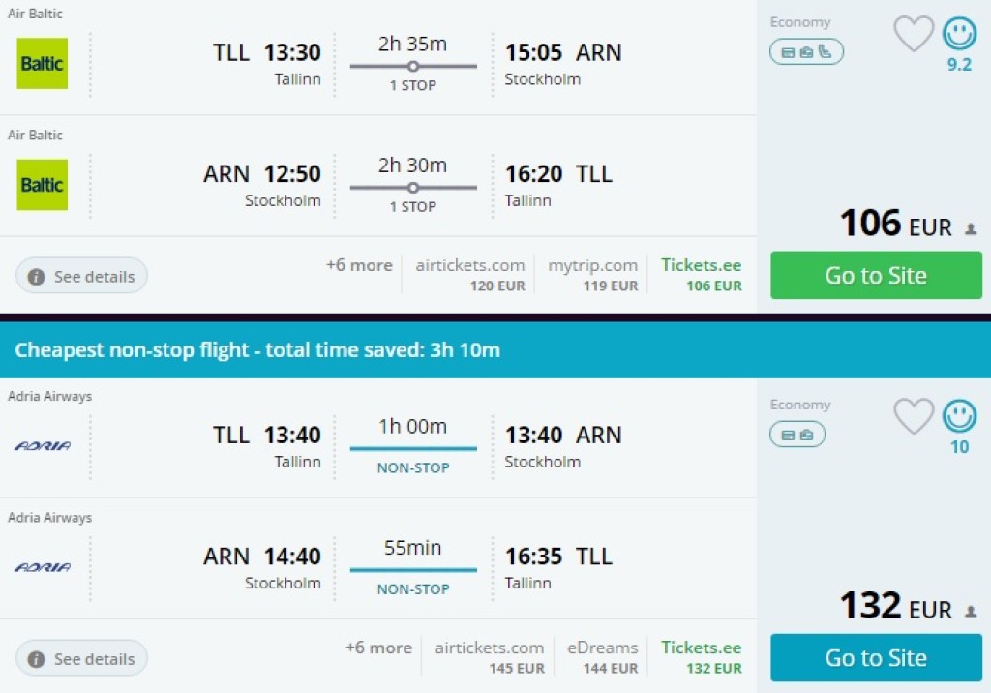Viewport: 991px width, 693px height.
Task: Click Adria Airways logo on outbound flight
Action: [43, 446]
